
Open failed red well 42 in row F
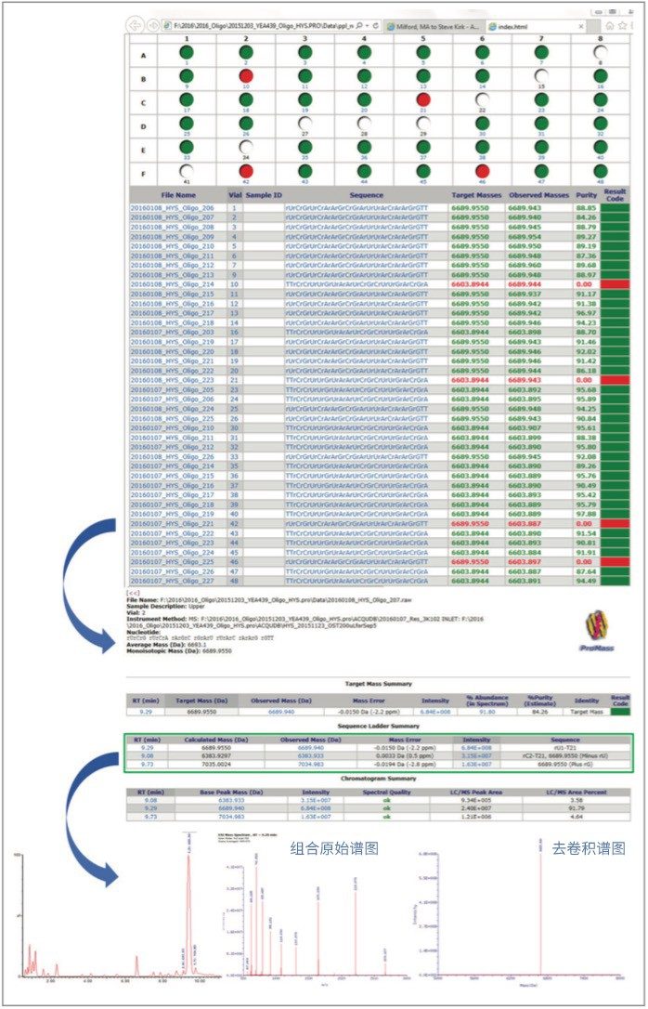point(246,171)
